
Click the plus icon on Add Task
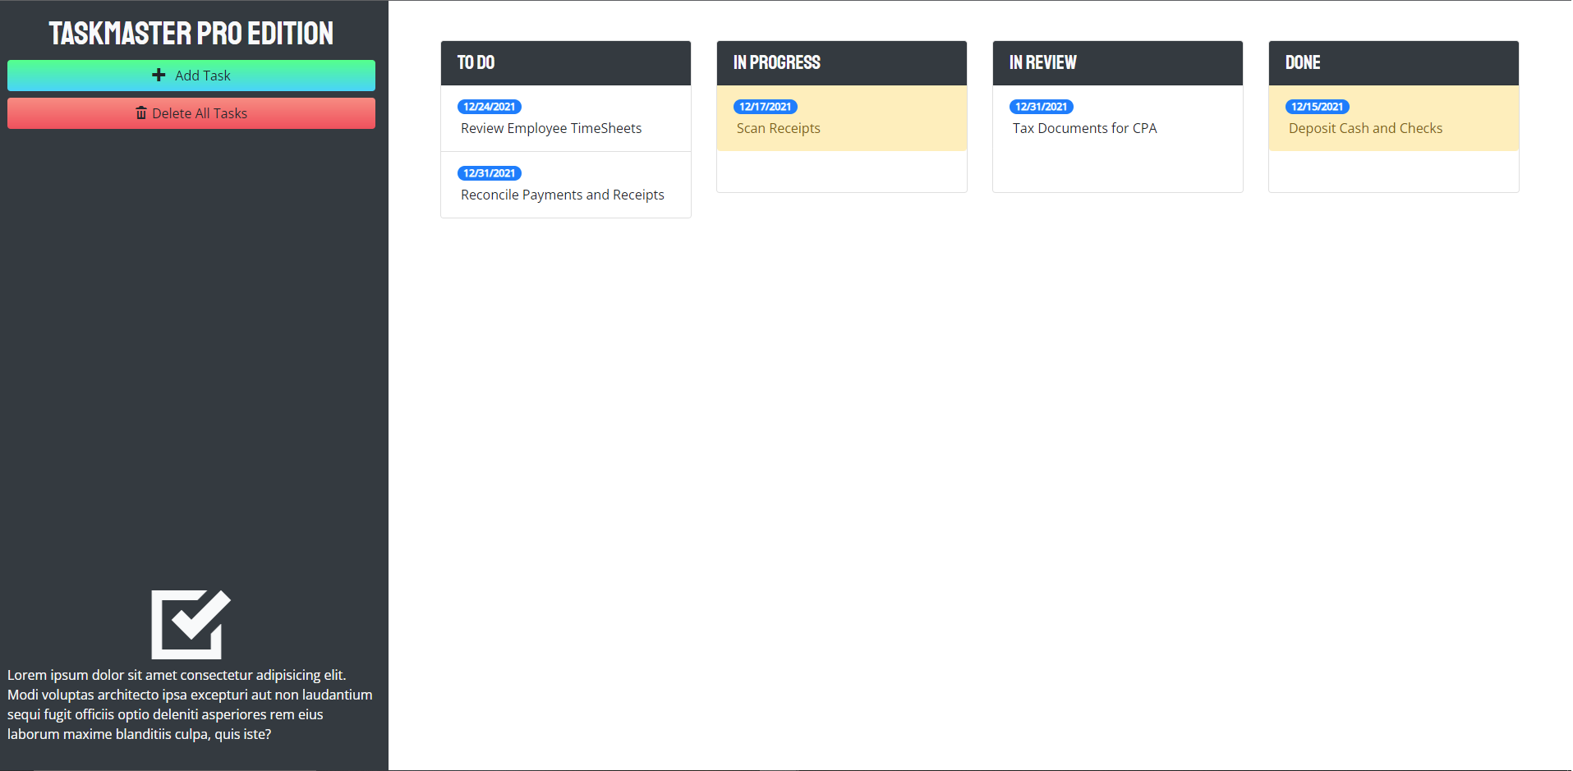tap(158, 75)
